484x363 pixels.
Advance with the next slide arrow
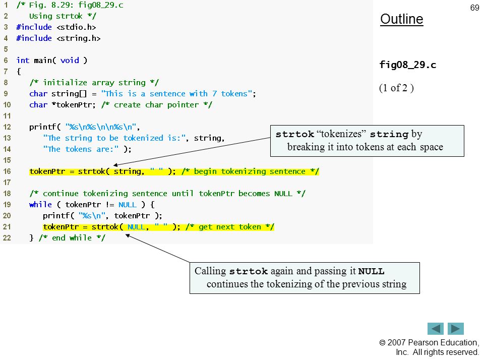[x=456, y=328]
